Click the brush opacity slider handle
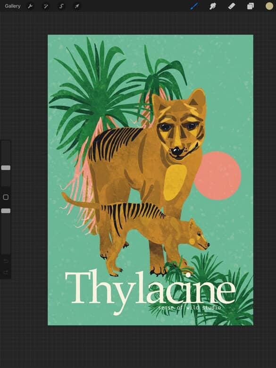 (x=6, y=211)
